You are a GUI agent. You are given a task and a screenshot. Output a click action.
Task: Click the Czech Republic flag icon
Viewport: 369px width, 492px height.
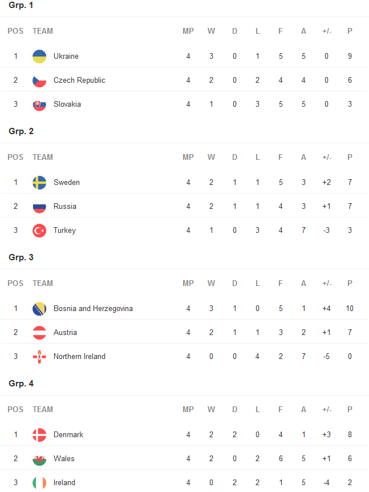[x=39, y=80]
